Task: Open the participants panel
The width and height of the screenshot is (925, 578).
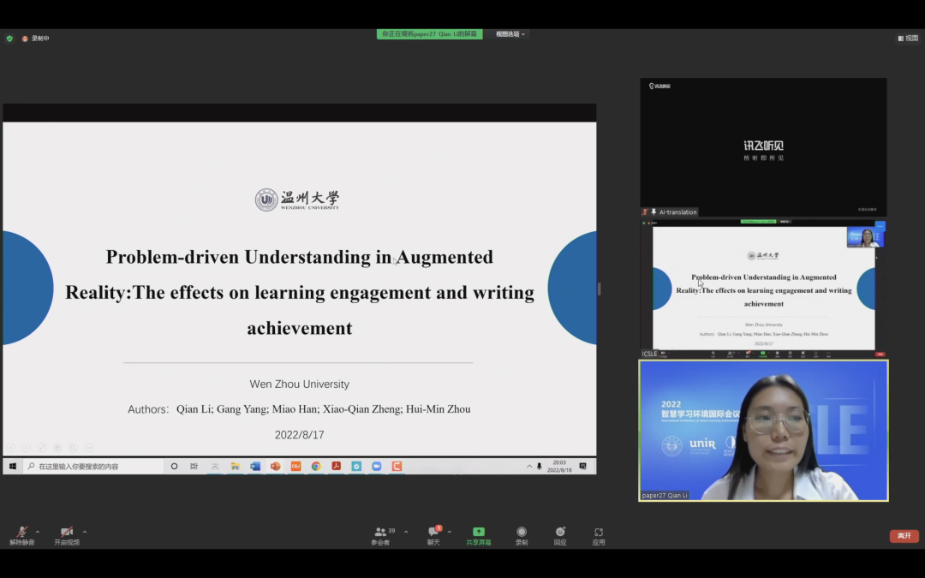Action: (x=380, y=535)
